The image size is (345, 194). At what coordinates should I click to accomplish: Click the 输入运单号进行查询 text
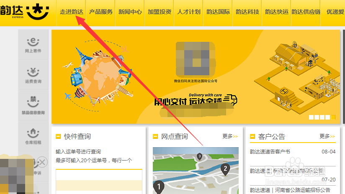coord(78,152)
